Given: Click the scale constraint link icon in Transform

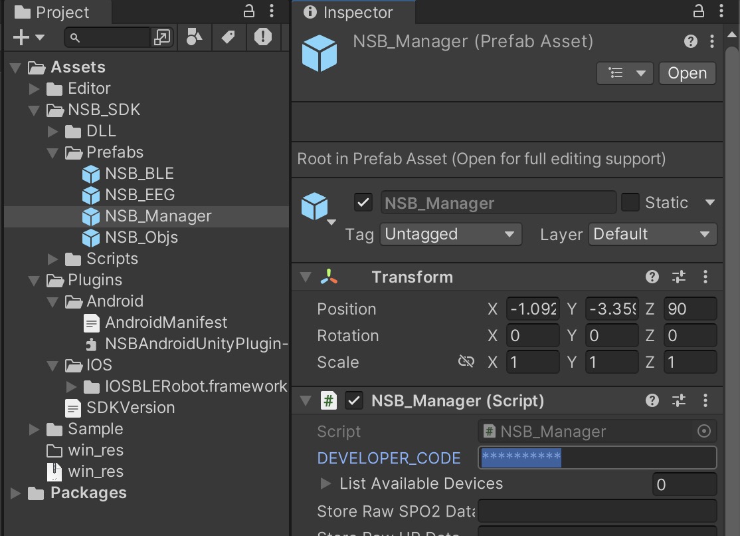Looking at the screenshot, I should [466, 362].
